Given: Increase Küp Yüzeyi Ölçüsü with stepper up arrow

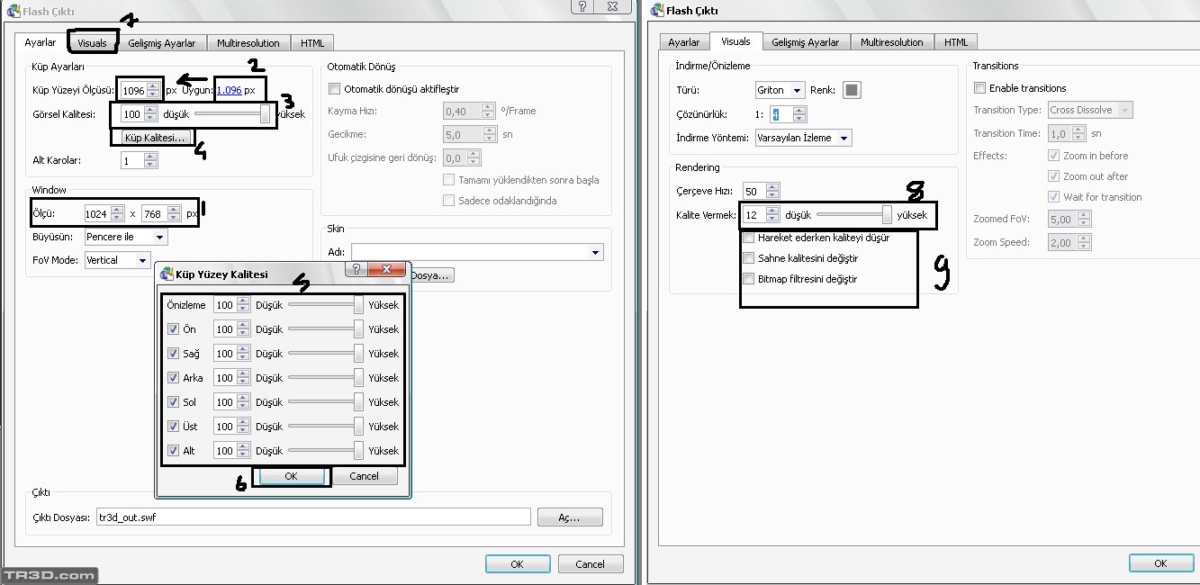Looking at the screenshot, I should tap(153, 86).
